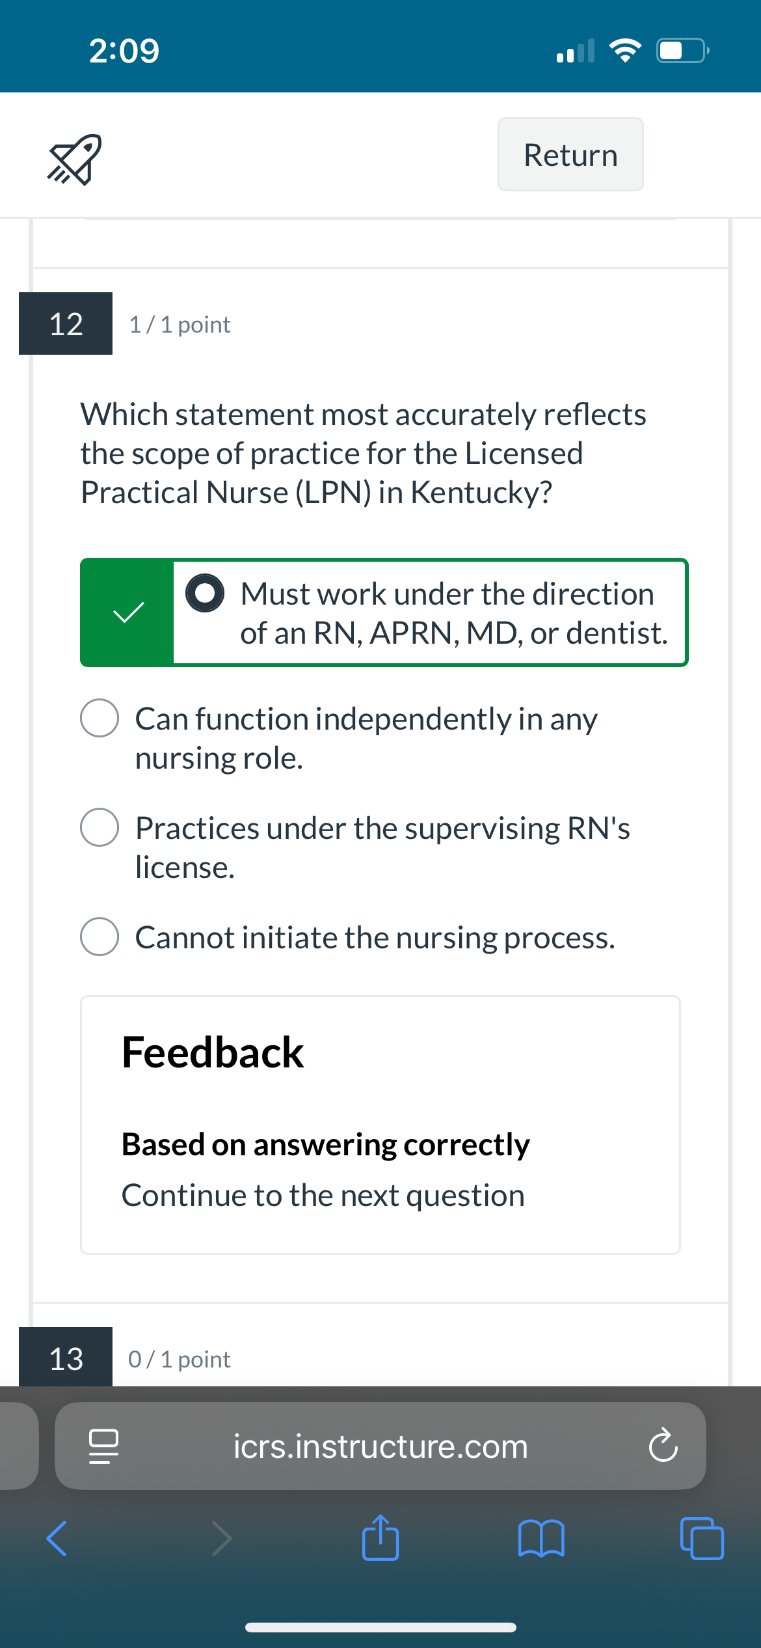Select 'Must work under the direction' radio
The width and height of the screenshot is (761, 1648).
point(205,593)
